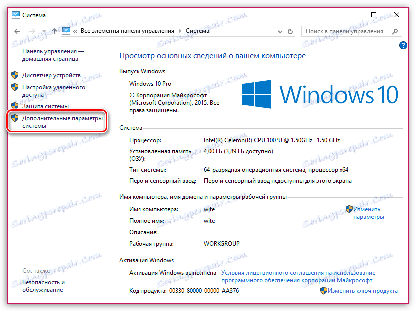Viewport: 416px width, 311px height.
Task: Open Панель управления — домашняя страница
Action: point(53,55)
